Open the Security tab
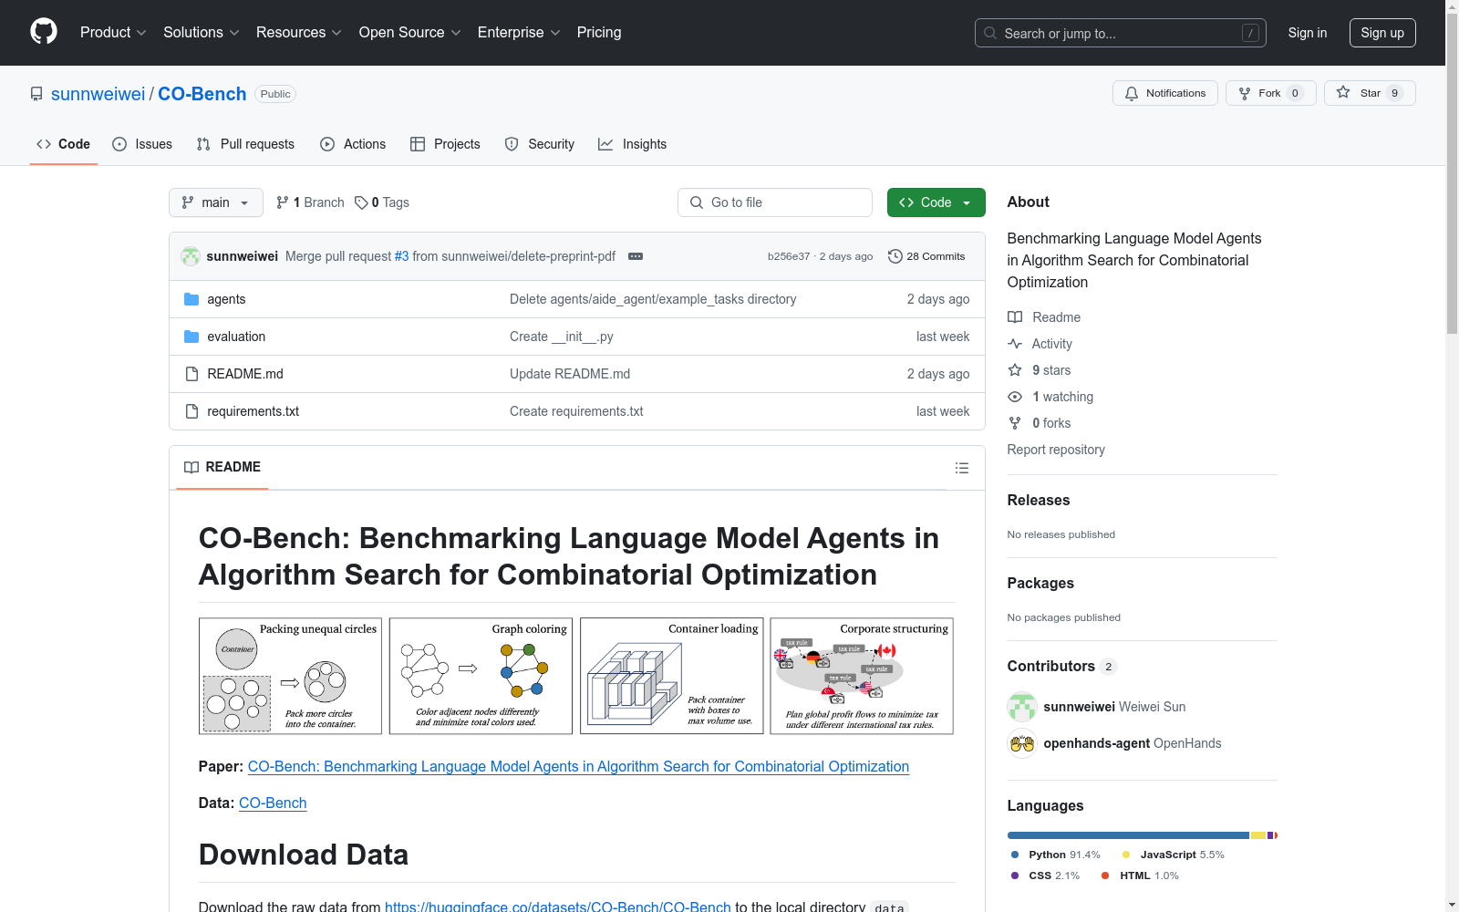The height and width of the screenshot is (912, 1459). coord(540,144)
